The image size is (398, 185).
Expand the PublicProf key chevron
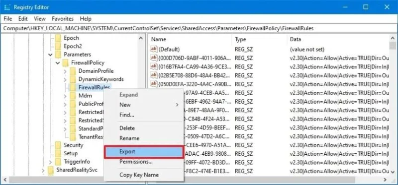65,104
